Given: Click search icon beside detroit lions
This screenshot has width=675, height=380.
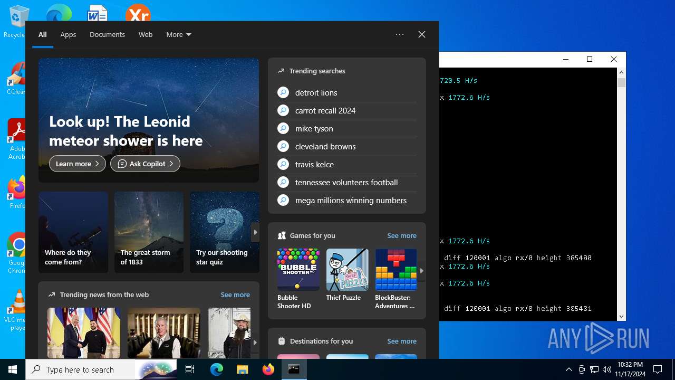Looking at the screenshot, I should 283,92.
